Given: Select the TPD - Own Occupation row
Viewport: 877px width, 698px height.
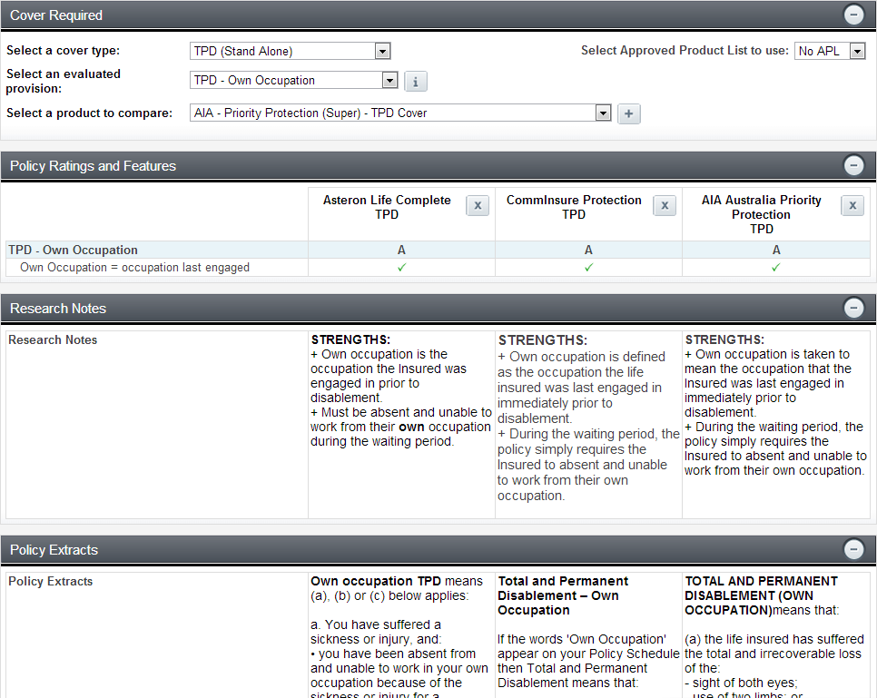Looking at the screenshot, I should [438, 250].
